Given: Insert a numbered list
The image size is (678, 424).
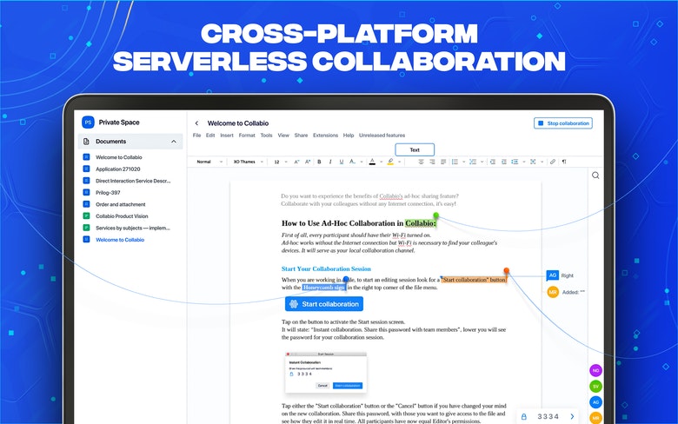Looking at the screenshot, I should click(x=473, y=162).
